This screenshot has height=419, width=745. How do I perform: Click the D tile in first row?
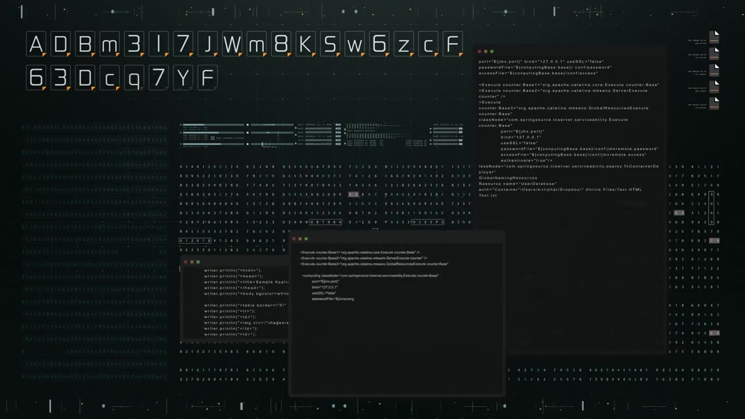tap(61, 44)
